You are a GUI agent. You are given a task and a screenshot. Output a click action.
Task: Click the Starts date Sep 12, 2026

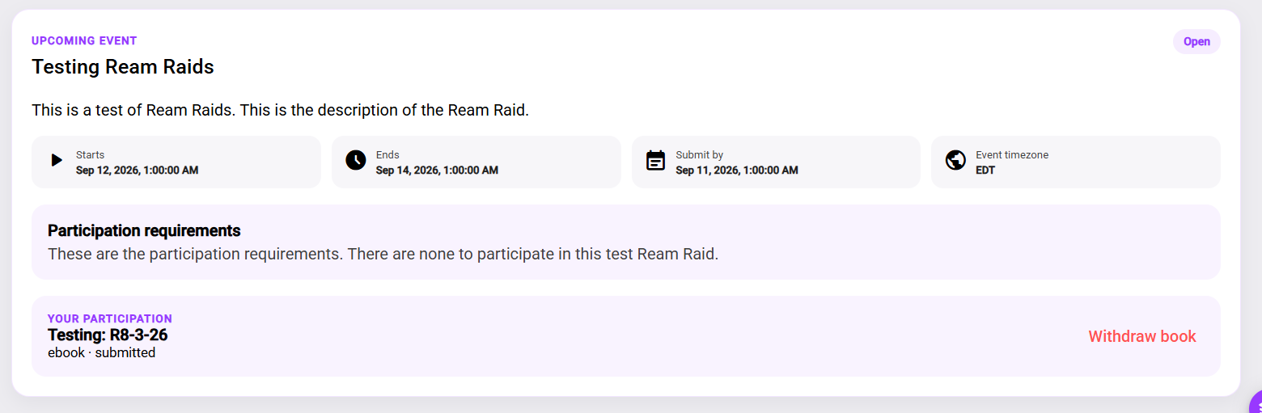[137, 171]
